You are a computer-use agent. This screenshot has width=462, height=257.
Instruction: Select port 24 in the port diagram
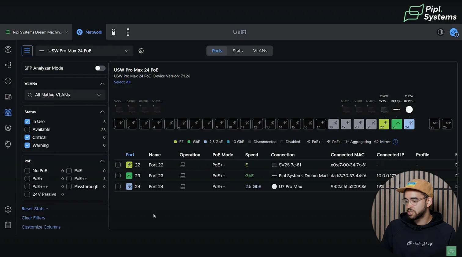[x=409, y=124]
